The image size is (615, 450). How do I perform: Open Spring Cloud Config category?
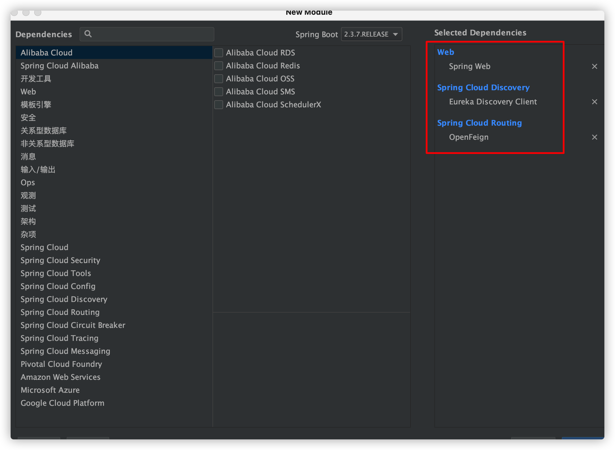(114, 286)
